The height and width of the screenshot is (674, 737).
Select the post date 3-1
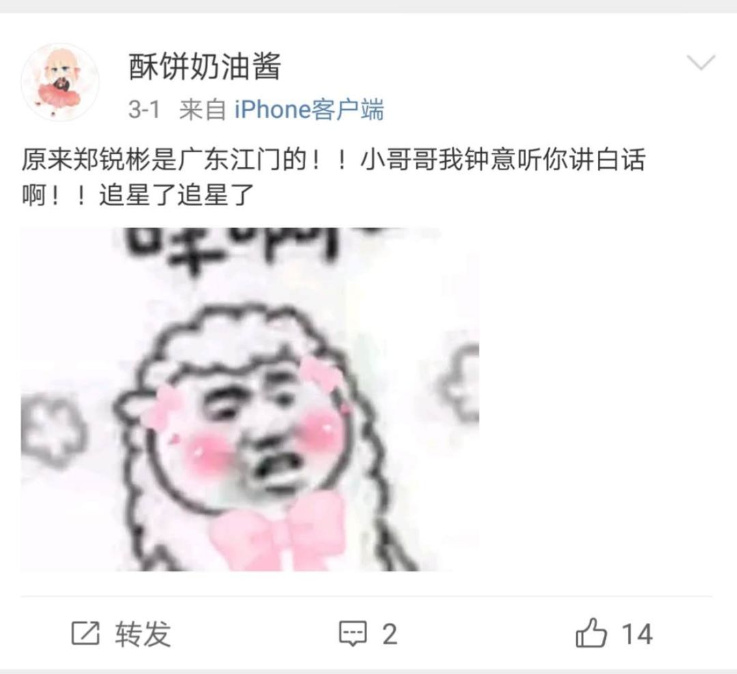(144, 110)
